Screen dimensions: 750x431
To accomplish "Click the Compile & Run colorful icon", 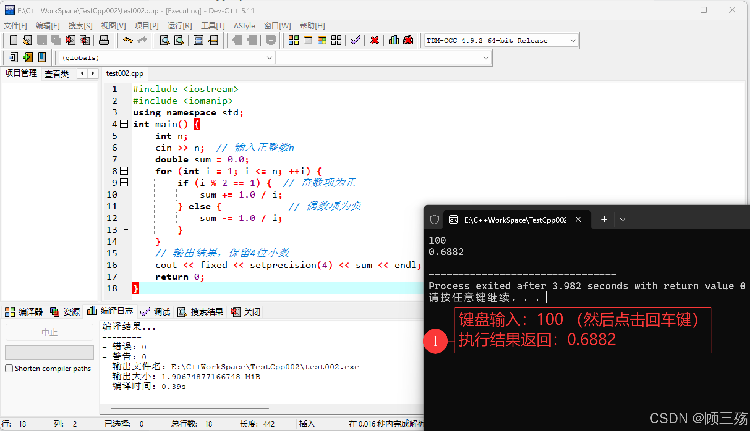I will pos(322,40).
